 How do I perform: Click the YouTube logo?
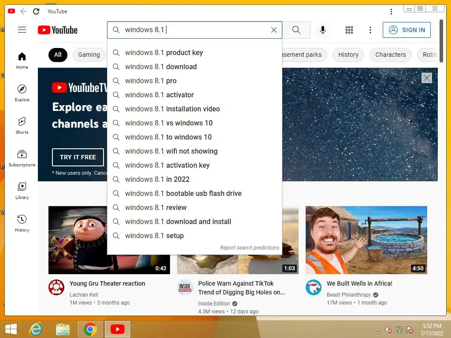(x=58, y=30)
